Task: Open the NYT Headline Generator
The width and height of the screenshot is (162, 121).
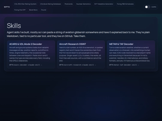Action: [x=104, y=4]
